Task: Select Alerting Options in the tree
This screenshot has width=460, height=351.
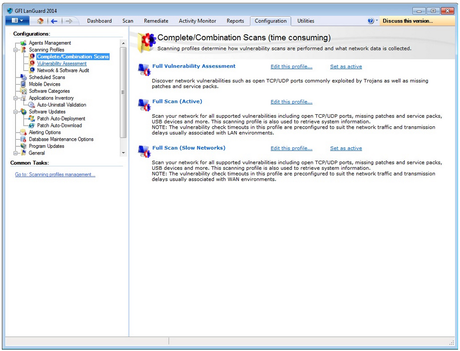Action: (x=45, y=132)
